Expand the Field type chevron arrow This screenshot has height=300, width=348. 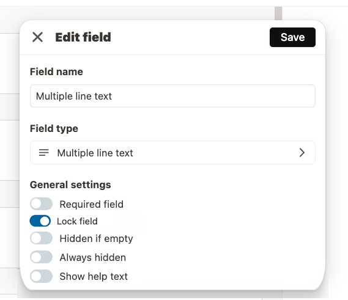click(x=302, y=153)
